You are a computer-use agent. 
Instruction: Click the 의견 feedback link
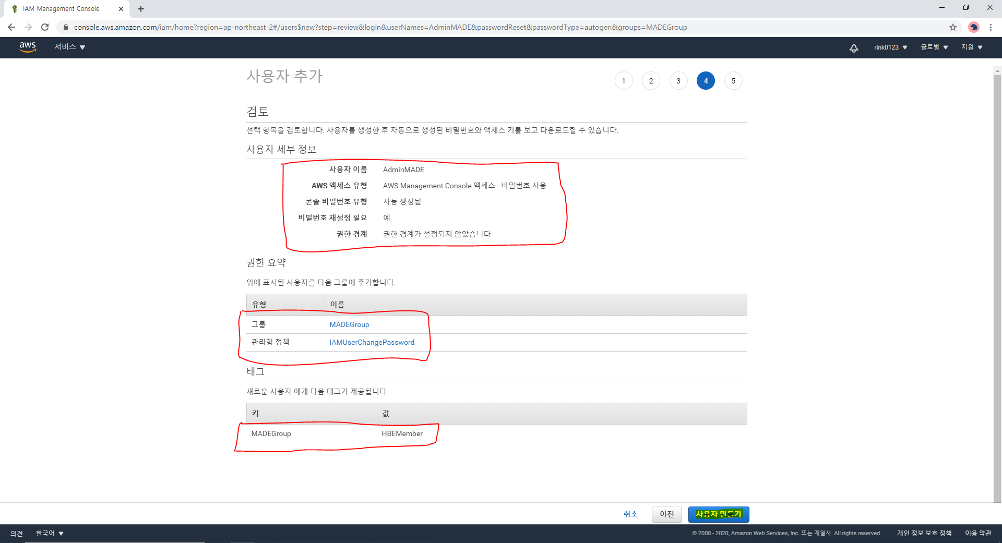[17, 533]
